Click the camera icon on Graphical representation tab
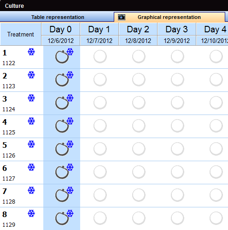The image size is (228, 230). [x=122, y=17]
